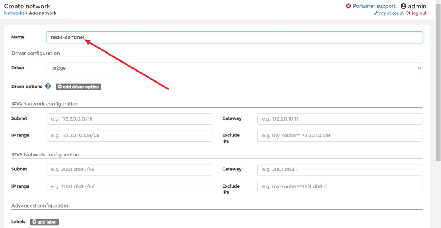The image size is (441, 228).
Task: Open the Portainer support link
Action: click(374, 6)
